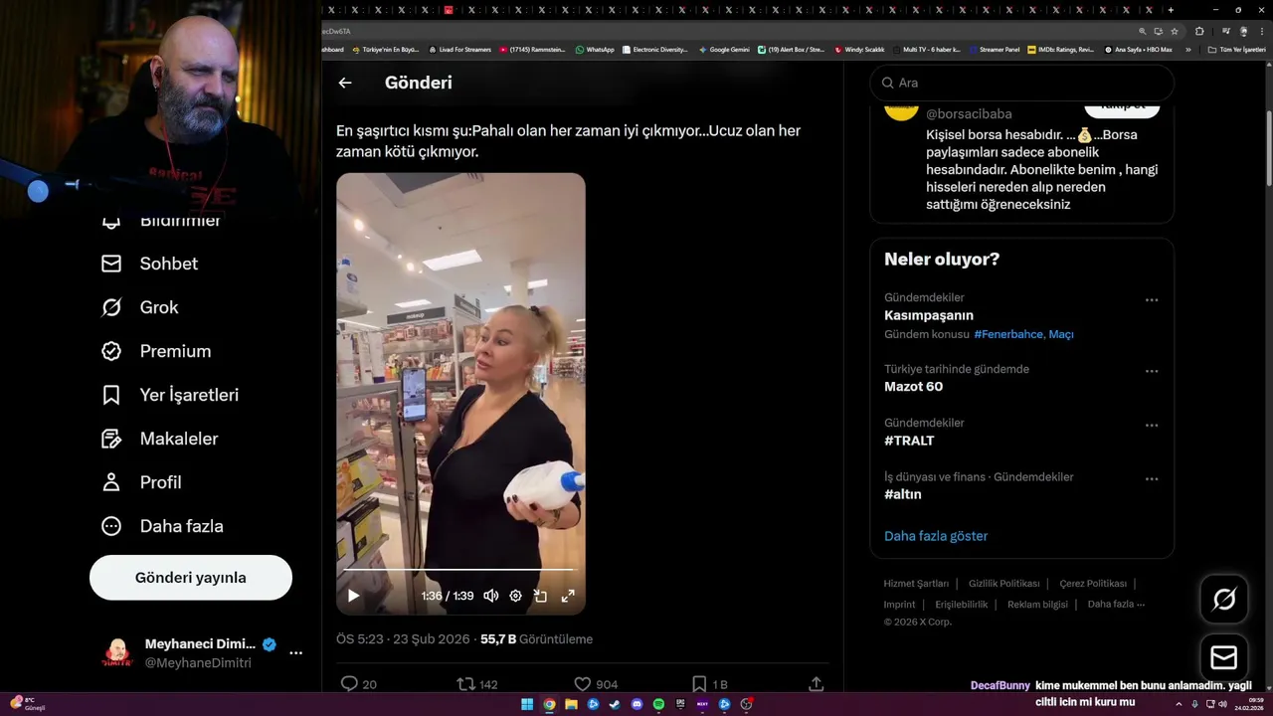Open the floating Grok button

(1224, 599)
